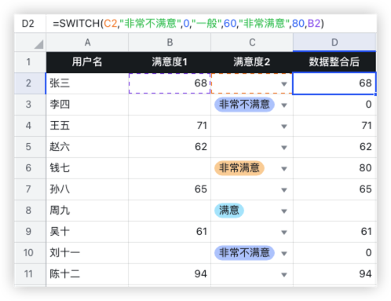Open dropdown arrow in row 3 满意度2
This screenshot has width=391, height=301.
click(x=284, y=105)
